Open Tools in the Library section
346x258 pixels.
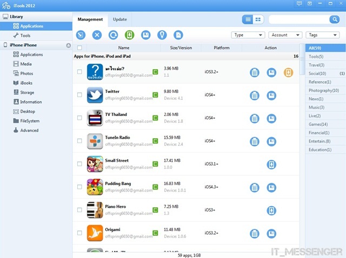36,36
